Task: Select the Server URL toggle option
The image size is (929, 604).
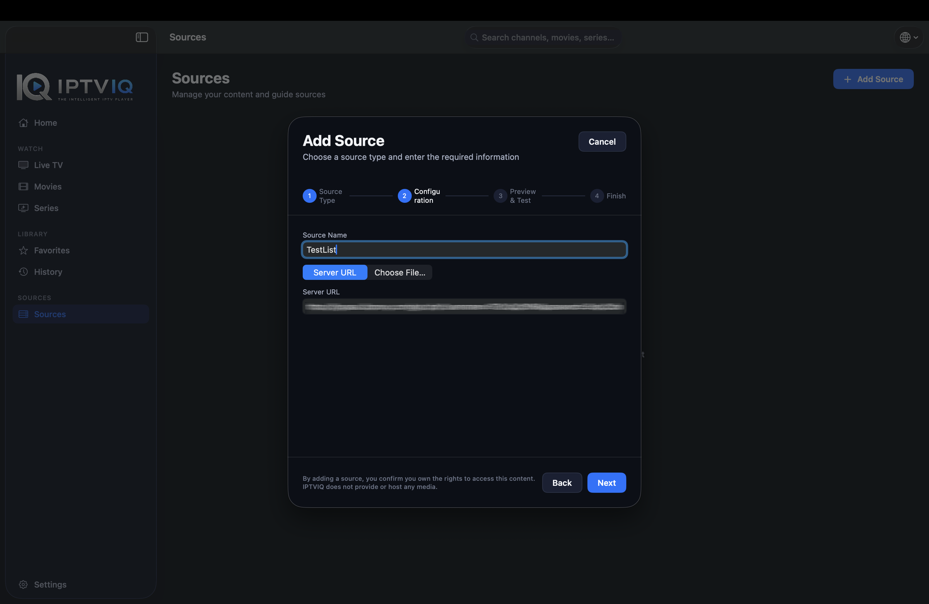Action: [x=335, y=272]
